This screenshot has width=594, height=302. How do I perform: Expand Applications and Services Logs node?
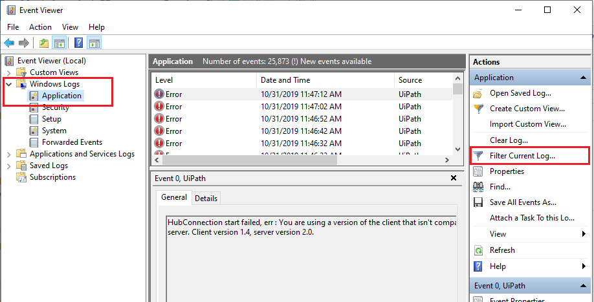point(9,154)
